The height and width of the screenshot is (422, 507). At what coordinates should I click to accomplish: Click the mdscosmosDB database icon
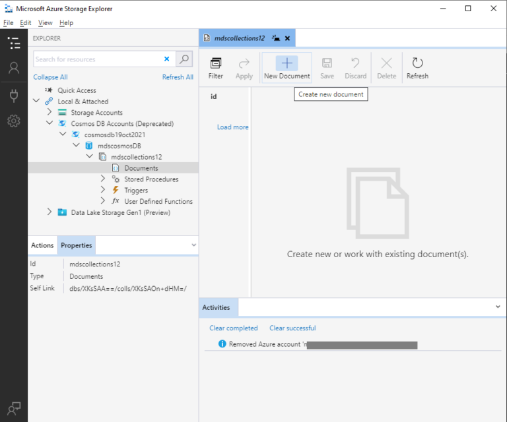pos(89,146)
